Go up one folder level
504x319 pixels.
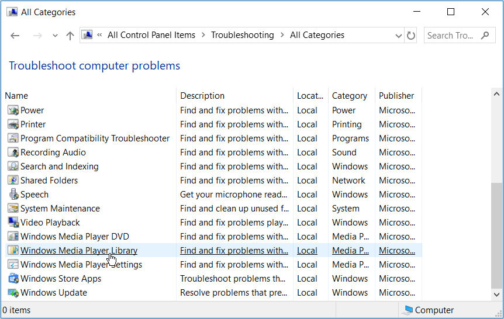coord(70,36)
